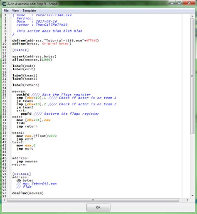
Task: Click the 'mov eax,(float)5000' line
Action: pyautogui.click(x=37, y=136)
